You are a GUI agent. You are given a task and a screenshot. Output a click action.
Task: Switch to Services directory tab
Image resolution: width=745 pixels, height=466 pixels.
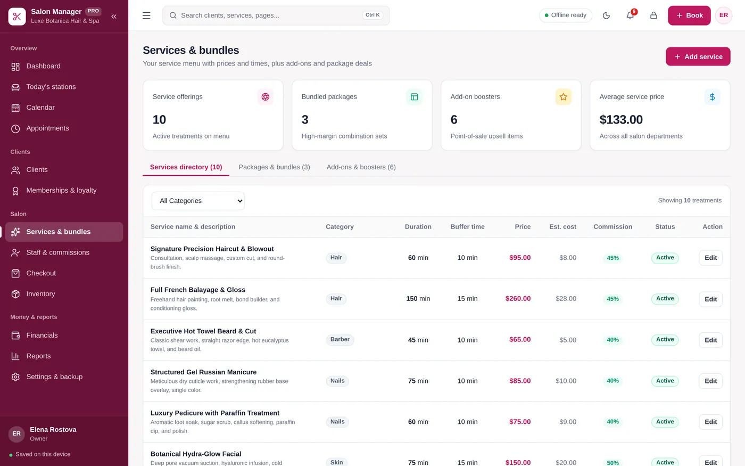[x=186, y=167]
